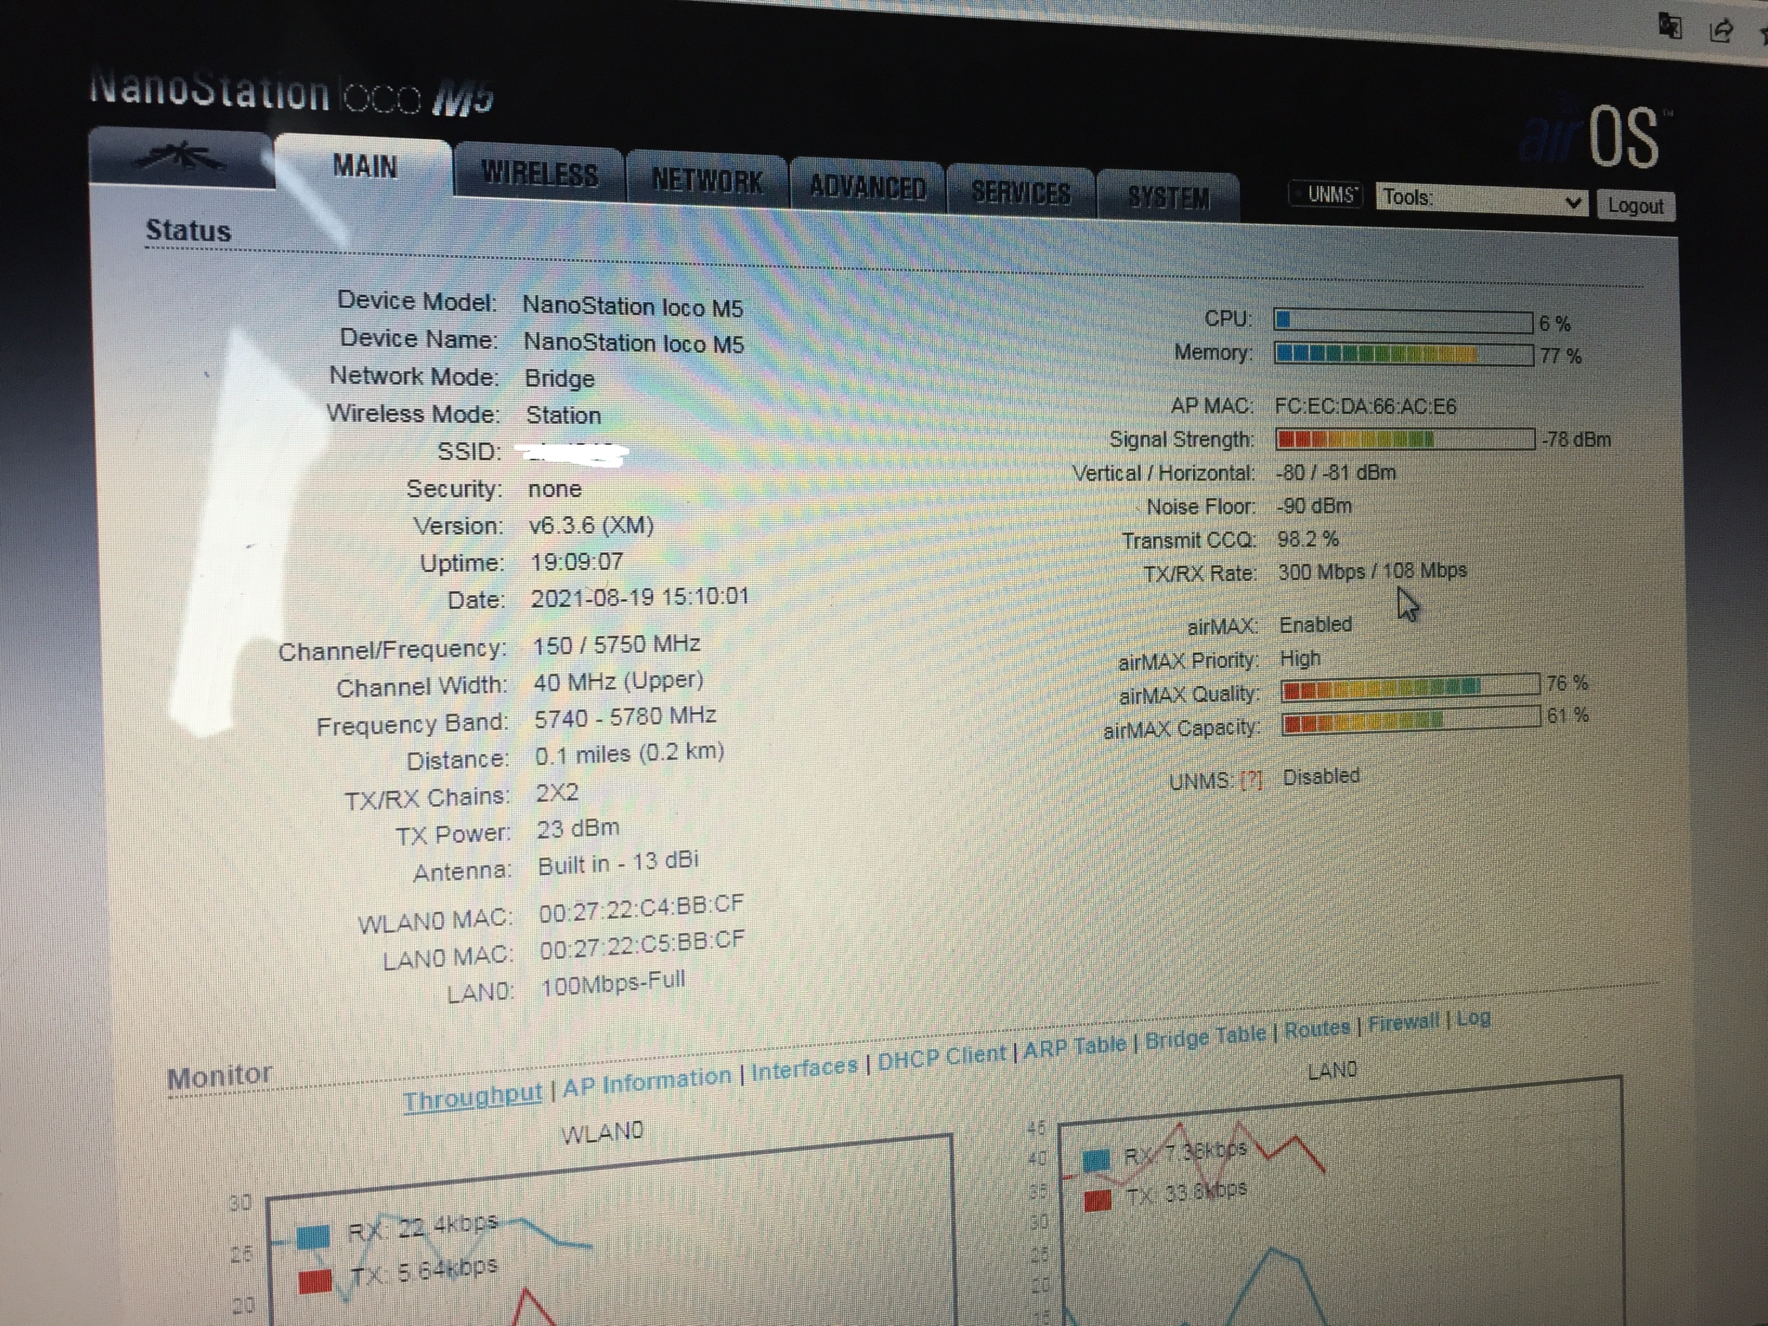This screenshot has width=1768, height=1326.
Task: Open the Interfaces link
Action: [804, 1068]
